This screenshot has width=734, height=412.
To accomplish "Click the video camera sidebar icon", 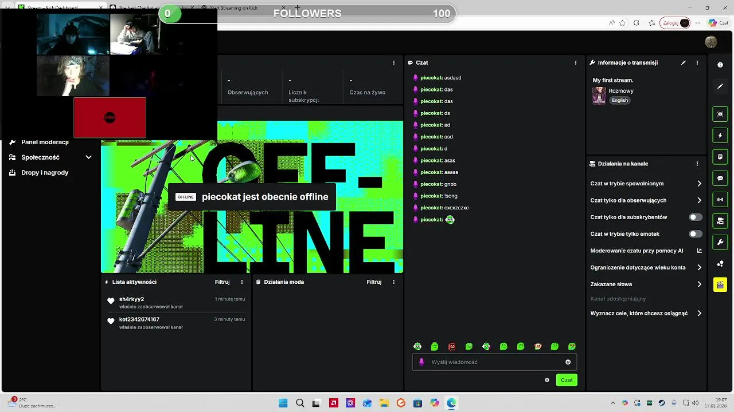I will click(x=720, y=220).
